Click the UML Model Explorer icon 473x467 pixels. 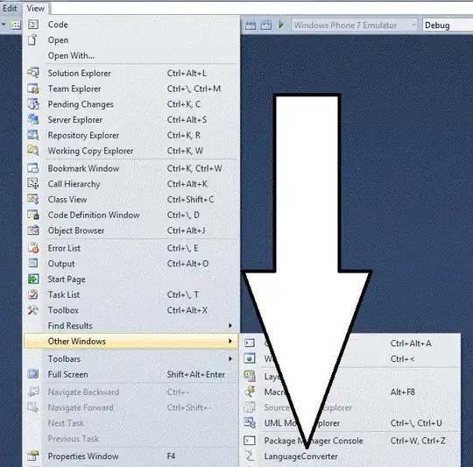tap(250, 423)
